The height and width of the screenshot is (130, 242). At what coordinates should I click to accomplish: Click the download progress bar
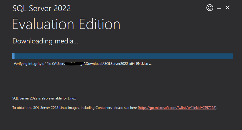(123, 56)
